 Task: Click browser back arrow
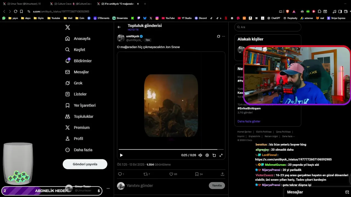(x=4, y=11)
